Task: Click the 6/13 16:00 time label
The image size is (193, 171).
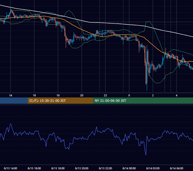Action: coord(34,168)
